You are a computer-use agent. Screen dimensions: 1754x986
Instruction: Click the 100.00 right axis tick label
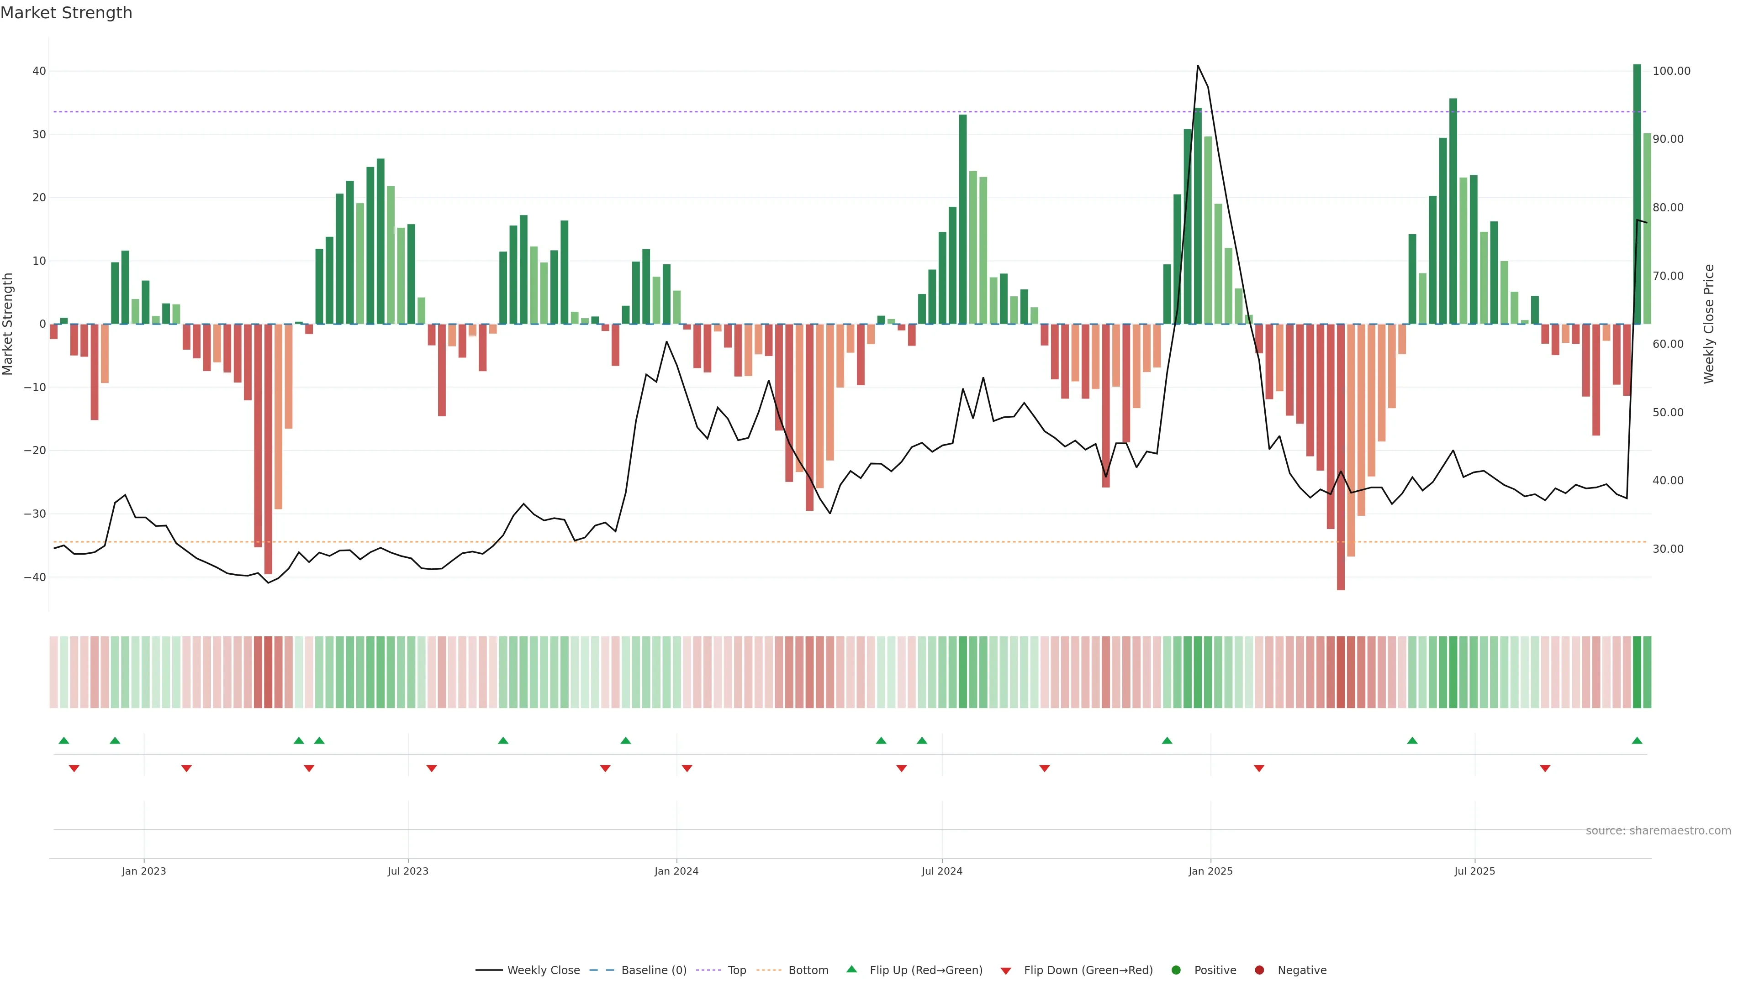coord(1671,71)
